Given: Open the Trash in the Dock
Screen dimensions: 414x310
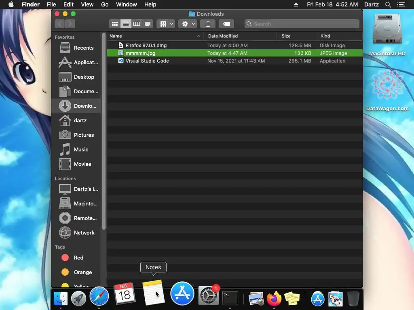Looking at the screenshot, I should (353, 299).
